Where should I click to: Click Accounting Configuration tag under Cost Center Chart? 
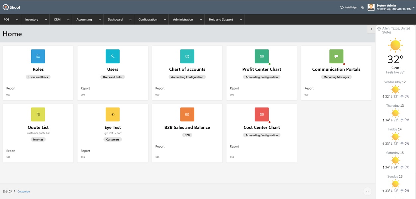click(262, 135)
